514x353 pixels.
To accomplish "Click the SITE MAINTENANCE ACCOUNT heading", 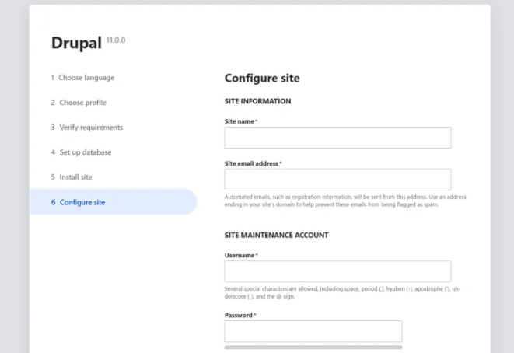I will 276,236.
